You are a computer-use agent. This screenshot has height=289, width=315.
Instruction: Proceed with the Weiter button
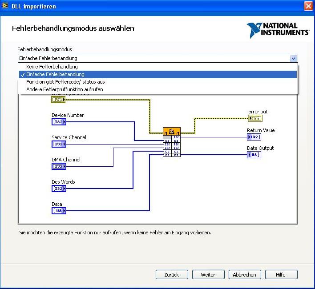[x=208, y=275]
